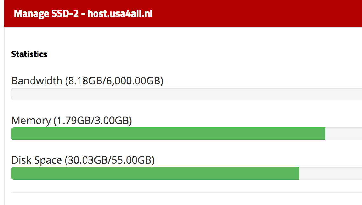This screenshot has height=205, width=362.
Task: Click the empty red header area right of the title
Action: tap(254, 14)
